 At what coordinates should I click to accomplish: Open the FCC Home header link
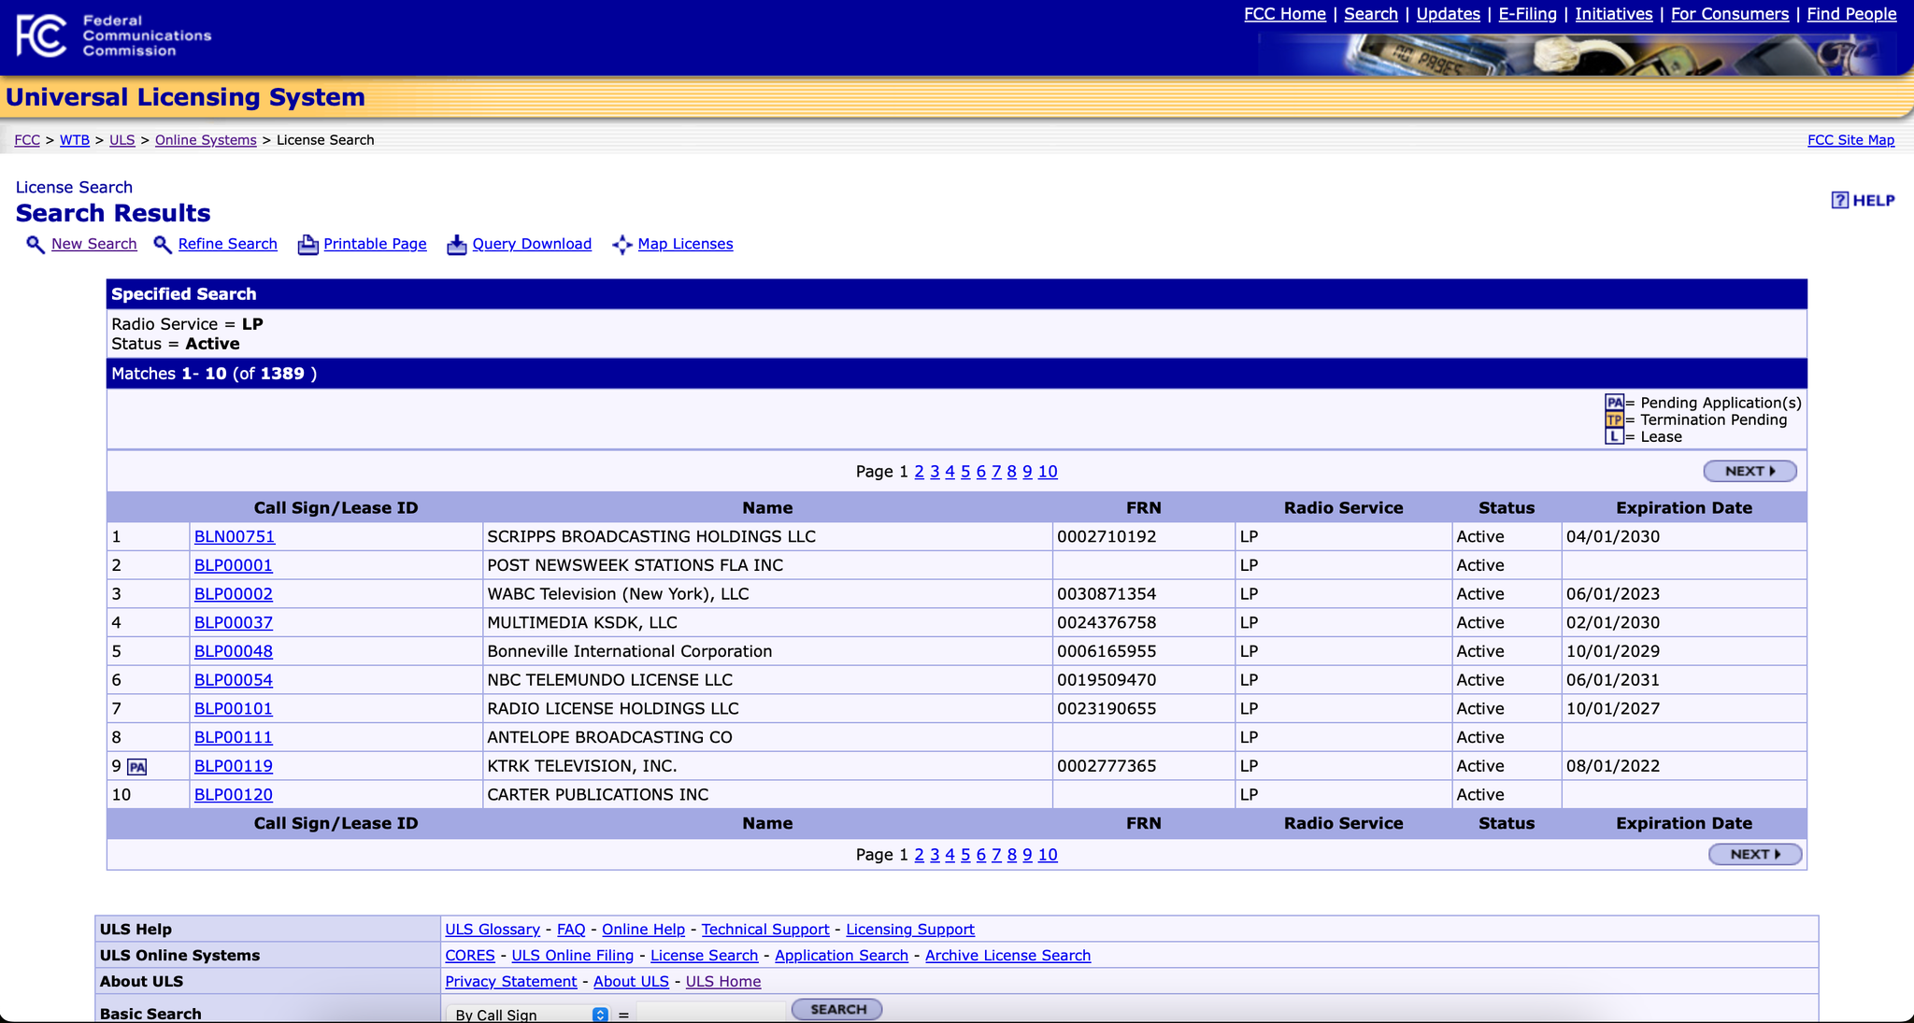pyautogui.click(x=1285, y=14)
